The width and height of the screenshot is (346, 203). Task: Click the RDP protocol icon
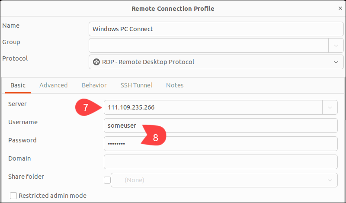(x=96, y=62)
